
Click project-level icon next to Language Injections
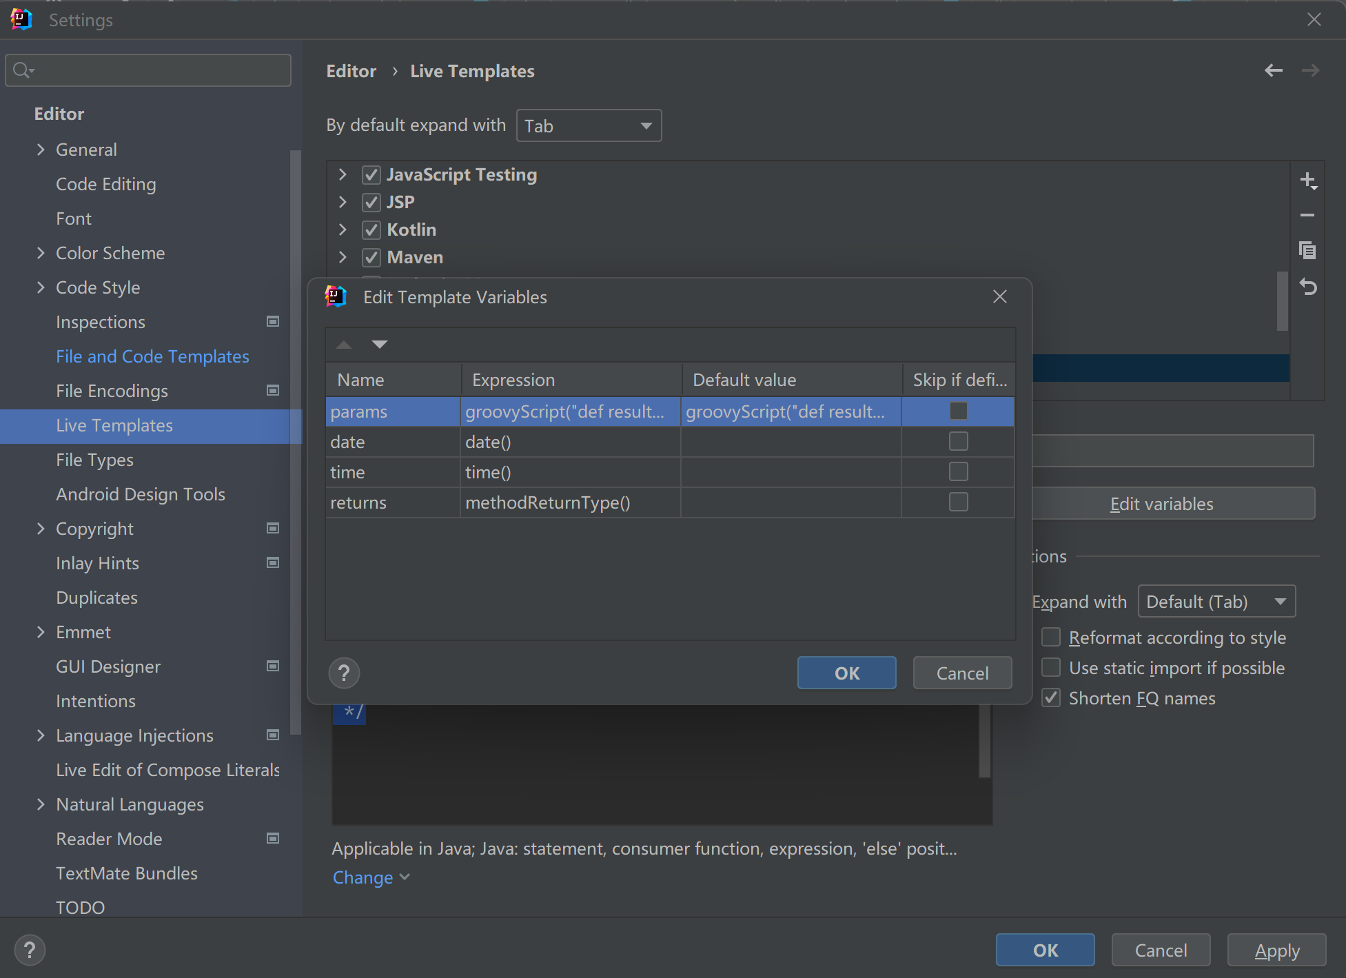pyautogui.click(x=273, y=735)
